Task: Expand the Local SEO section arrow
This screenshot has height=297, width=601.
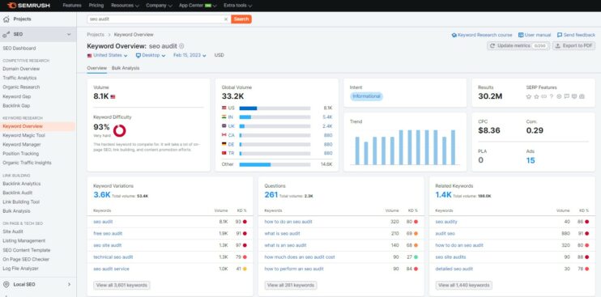Action: click(69, 284)
